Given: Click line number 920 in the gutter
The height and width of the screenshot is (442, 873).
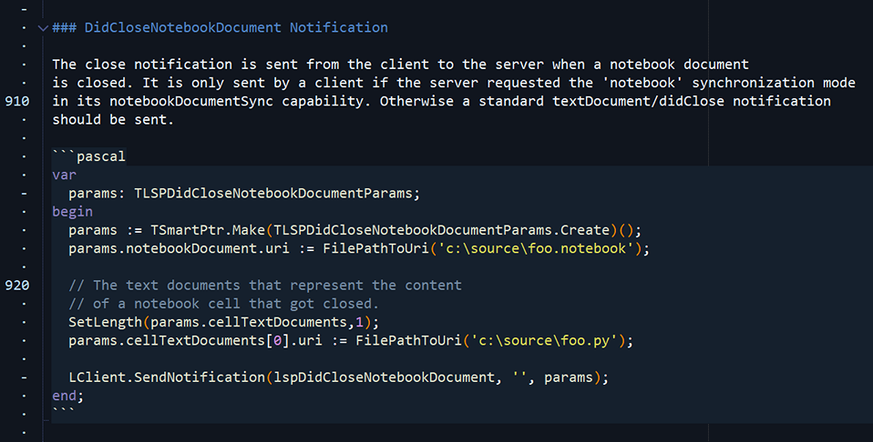Looking at the screenshot, I should point(17,286).
